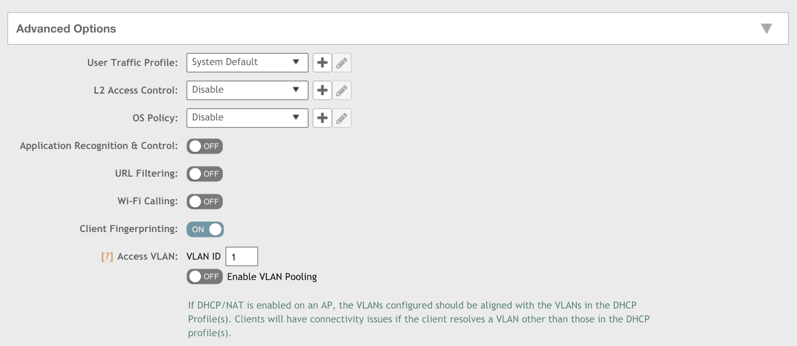This screenshot has width=797, height=346.
Task: Open the OS Policy dropdown
Action: click(x=247, y=118)
